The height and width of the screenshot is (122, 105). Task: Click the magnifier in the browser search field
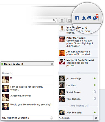click(x=54, y=20)
